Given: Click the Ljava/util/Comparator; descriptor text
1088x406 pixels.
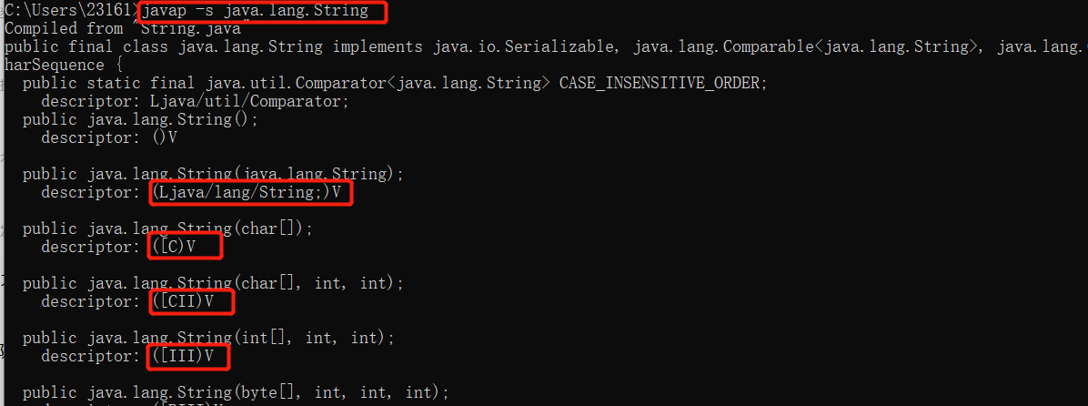Looking at the screenshot, I should [248, 101].
